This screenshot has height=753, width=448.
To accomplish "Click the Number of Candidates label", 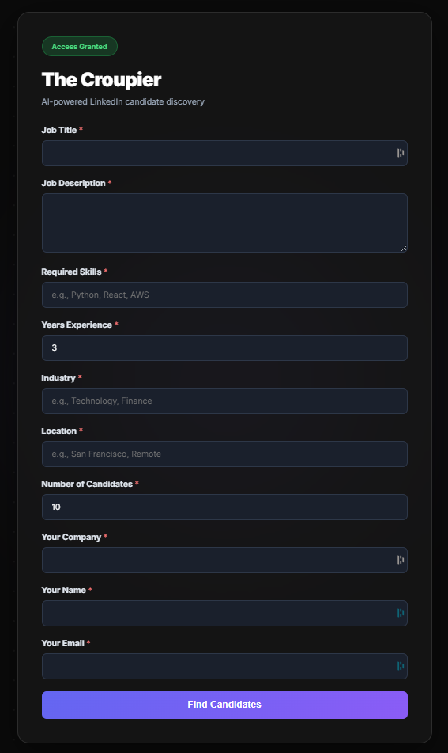I will pos(87,484).
